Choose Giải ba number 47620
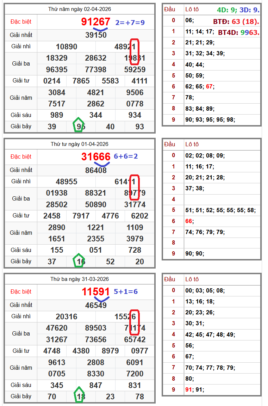Screen dimensions: 268x406 57,328
